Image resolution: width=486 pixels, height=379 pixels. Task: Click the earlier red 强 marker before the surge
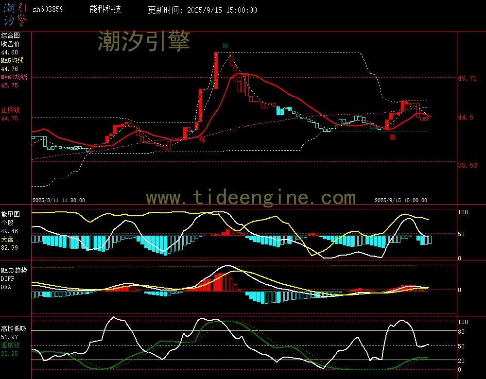click(202, 139)
